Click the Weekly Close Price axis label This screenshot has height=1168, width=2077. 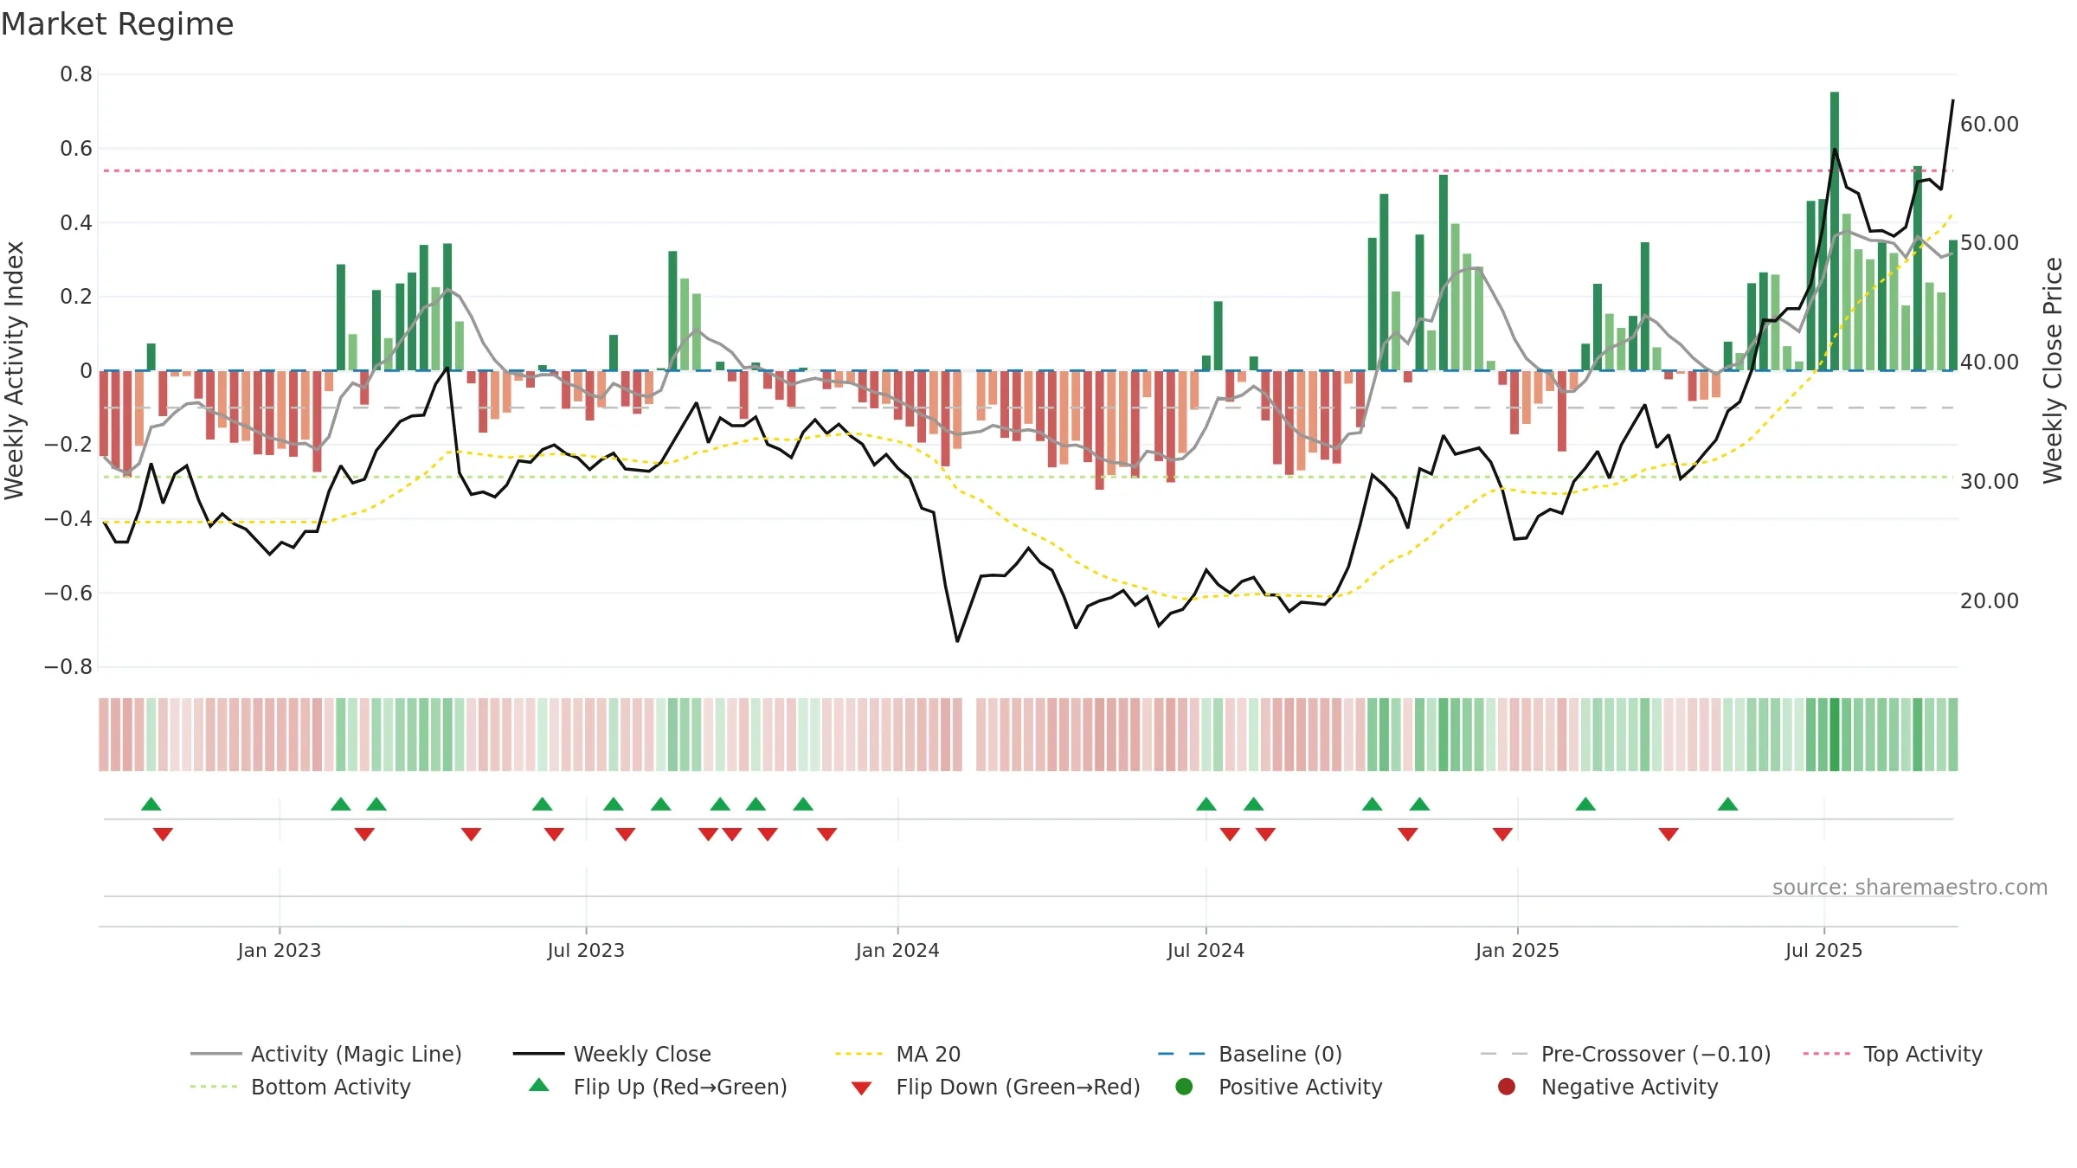[x=2053, y=370]
